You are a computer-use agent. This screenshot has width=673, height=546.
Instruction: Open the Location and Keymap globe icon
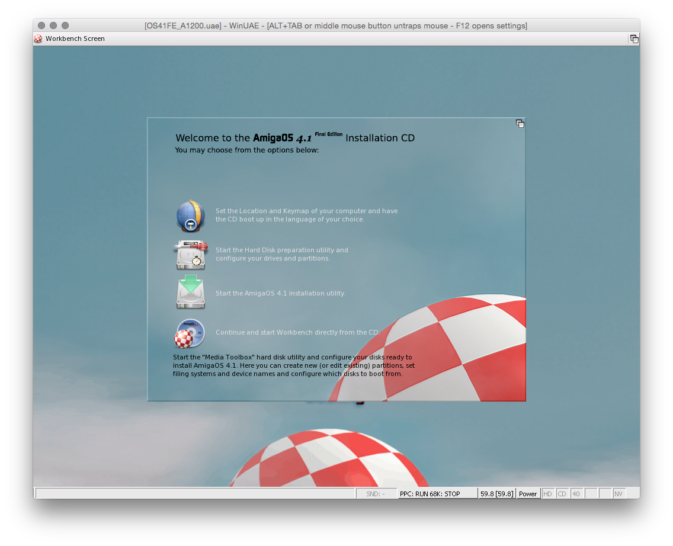[191, 216]
